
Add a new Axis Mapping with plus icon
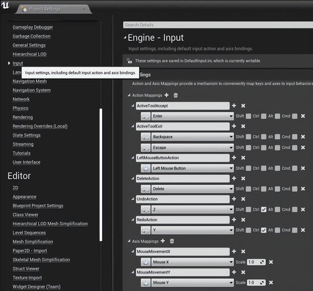pyautogui.click(x=163, y=241)
